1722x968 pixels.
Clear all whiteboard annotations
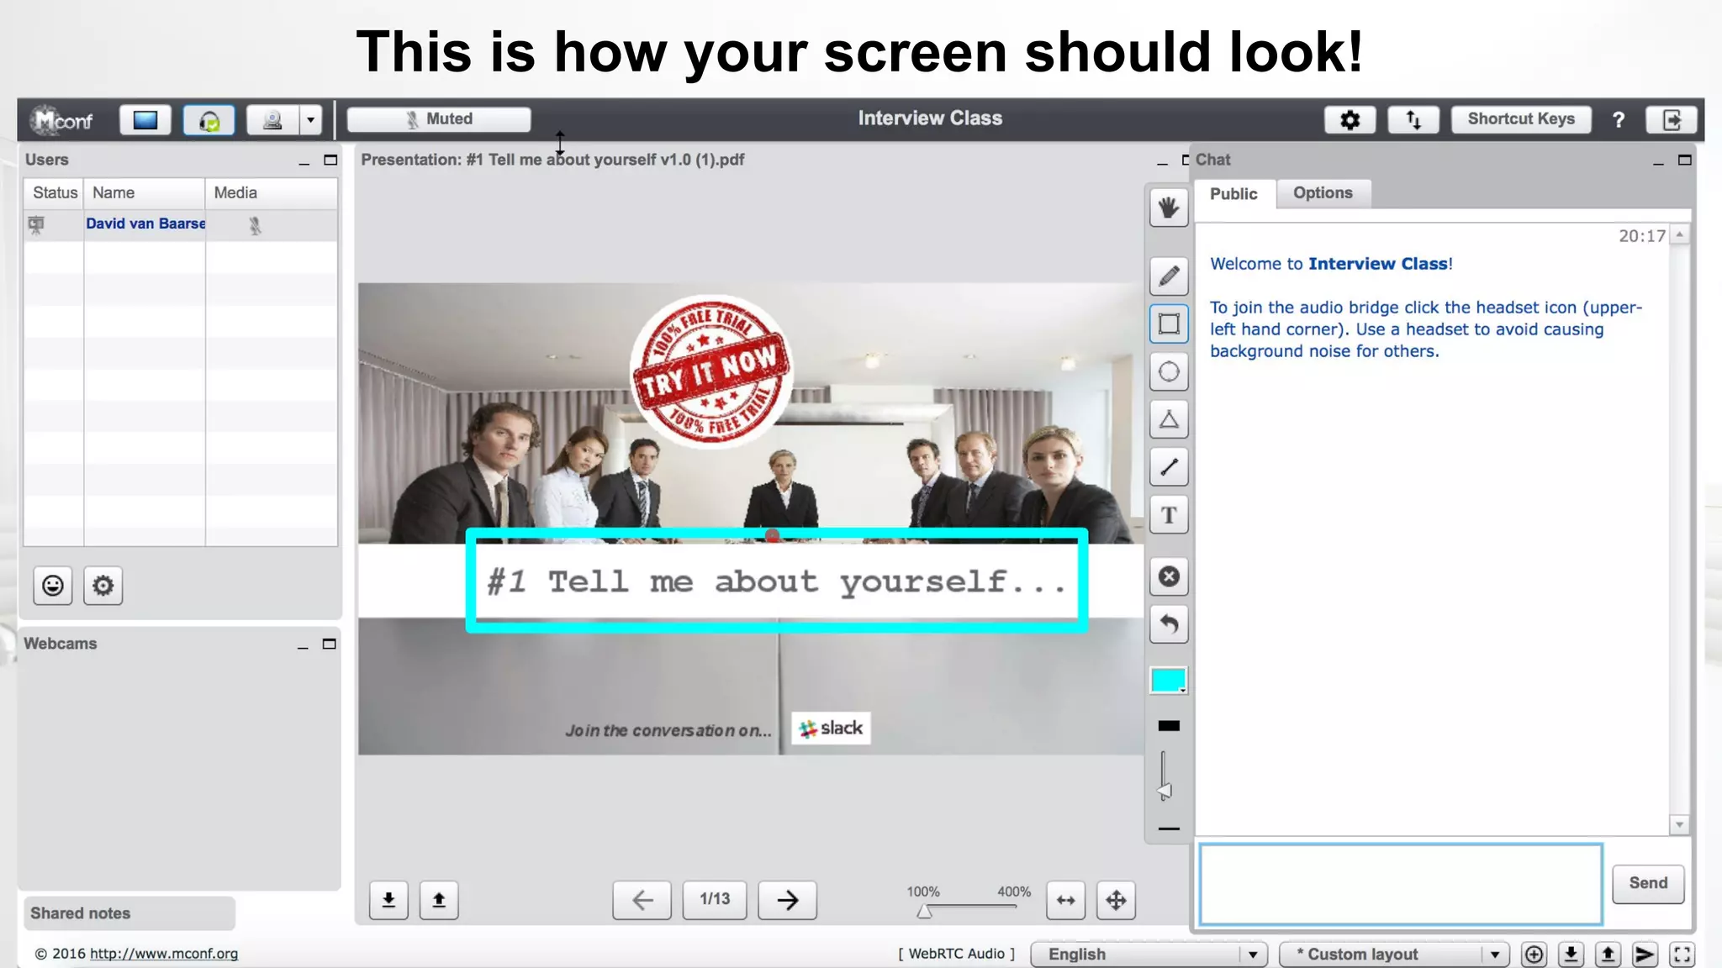tap(1169, 576)
